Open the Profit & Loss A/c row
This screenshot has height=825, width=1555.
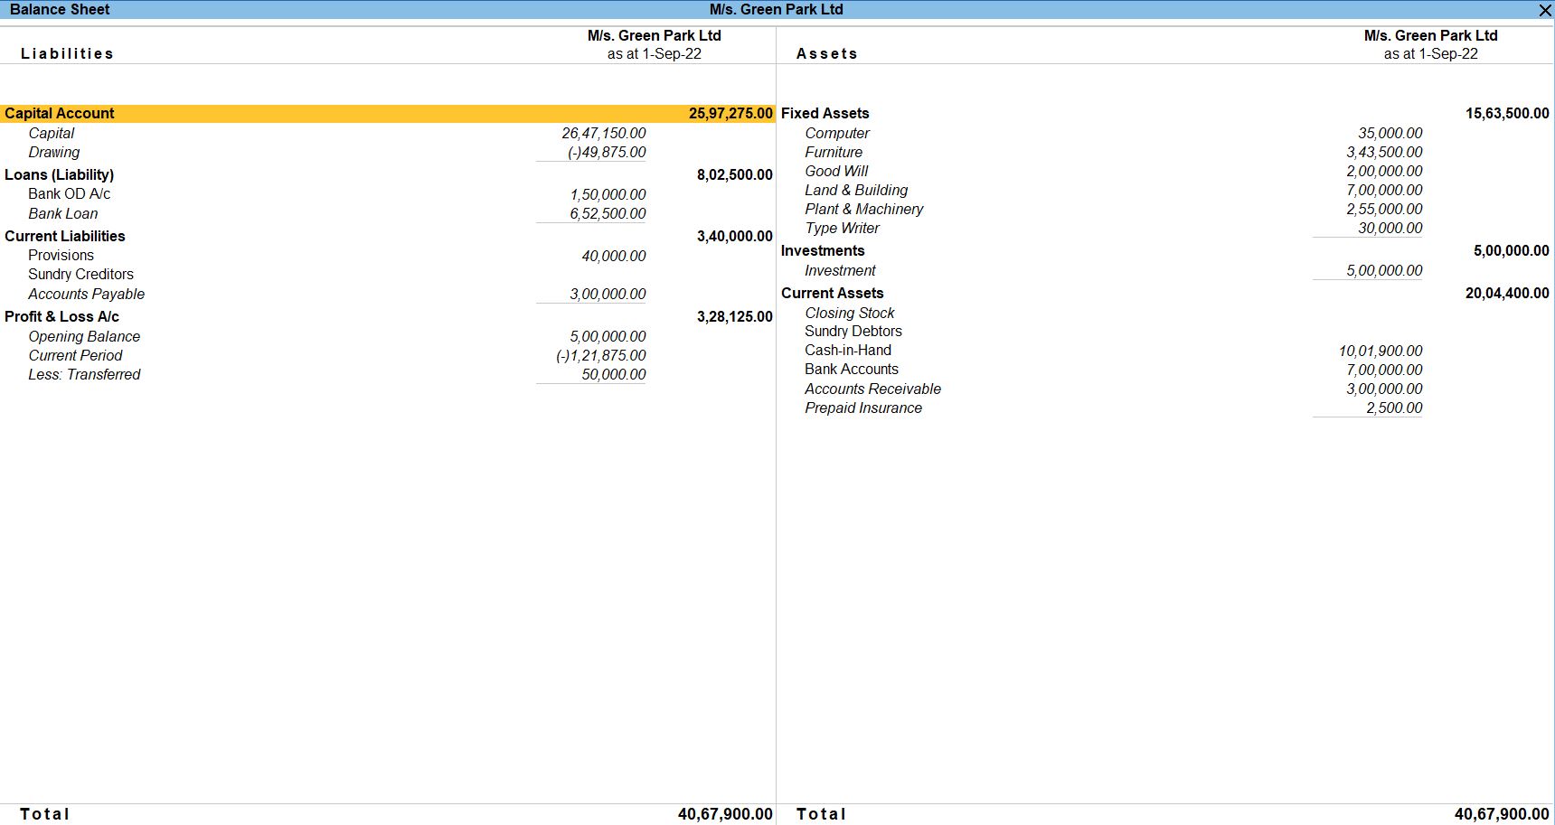click(x=61, y=317)
